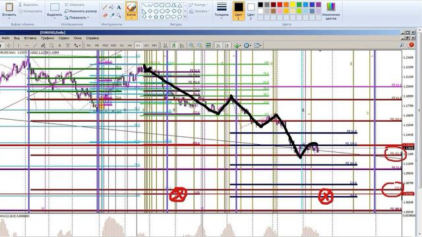This screenshot has height=237, width=422.
Task: Open the Файл menu in MetaTrader
Action: click(5, 38)
